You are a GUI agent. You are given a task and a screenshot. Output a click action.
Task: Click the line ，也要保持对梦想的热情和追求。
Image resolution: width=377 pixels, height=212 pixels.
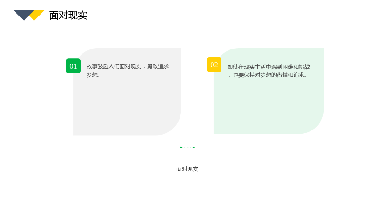coord(268,75)
